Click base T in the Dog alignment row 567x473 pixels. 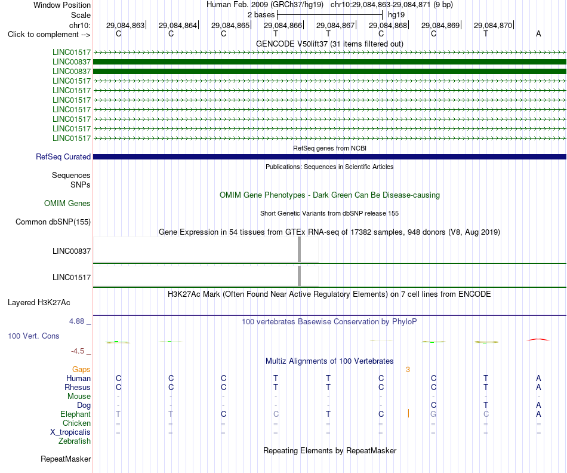click(x=486, y=406)
